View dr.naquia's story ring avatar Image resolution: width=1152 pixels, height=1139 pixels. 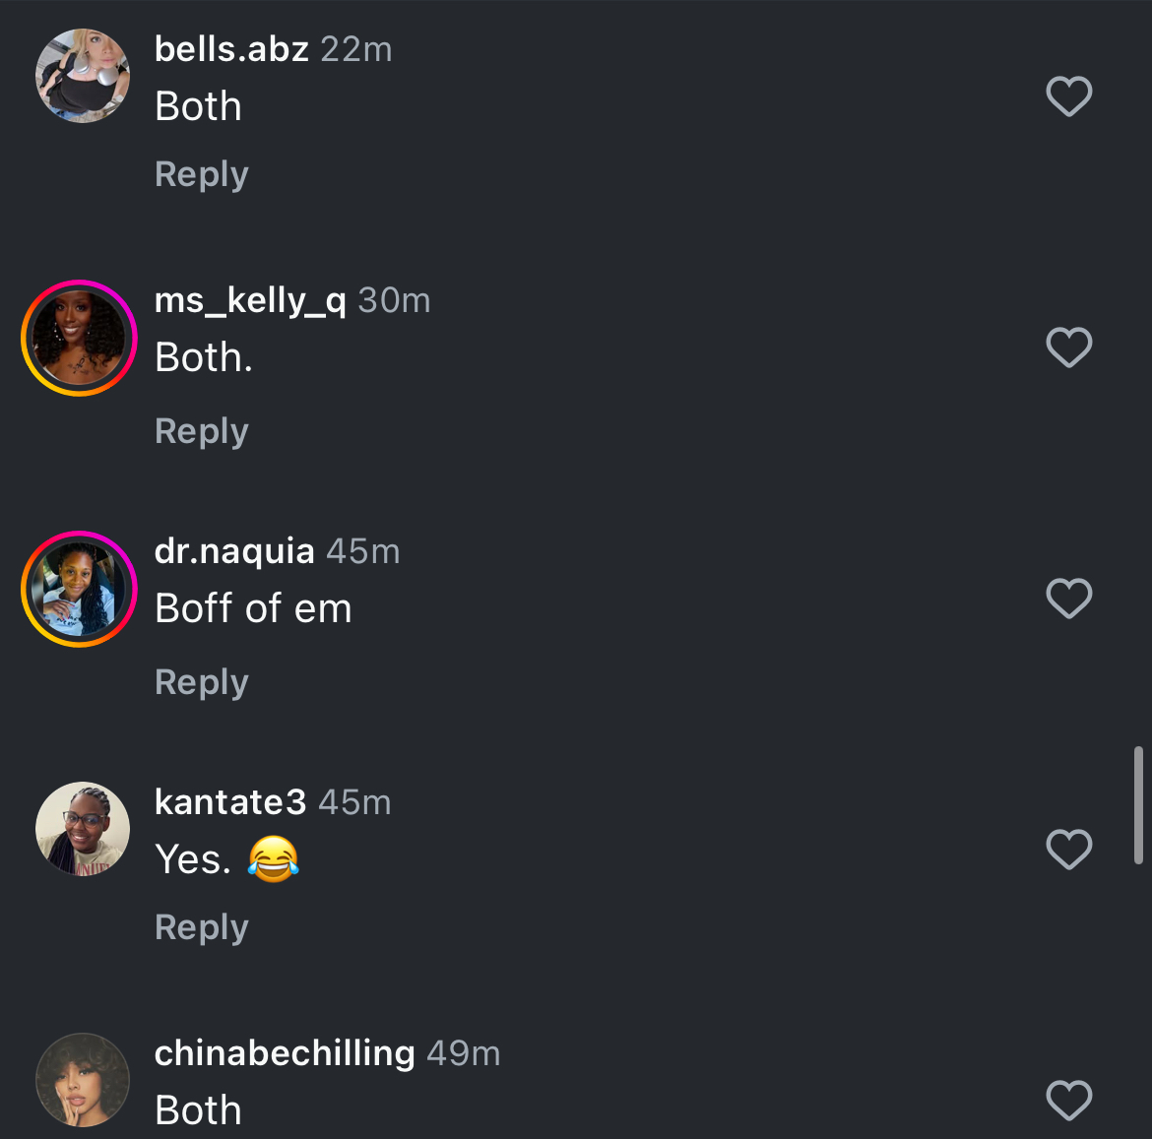[x=79, y=589]
